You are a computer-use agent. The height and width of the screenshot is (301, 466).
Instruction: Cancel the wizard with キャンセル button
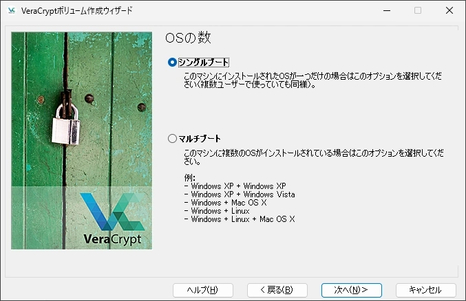click(x=426, y=290)
